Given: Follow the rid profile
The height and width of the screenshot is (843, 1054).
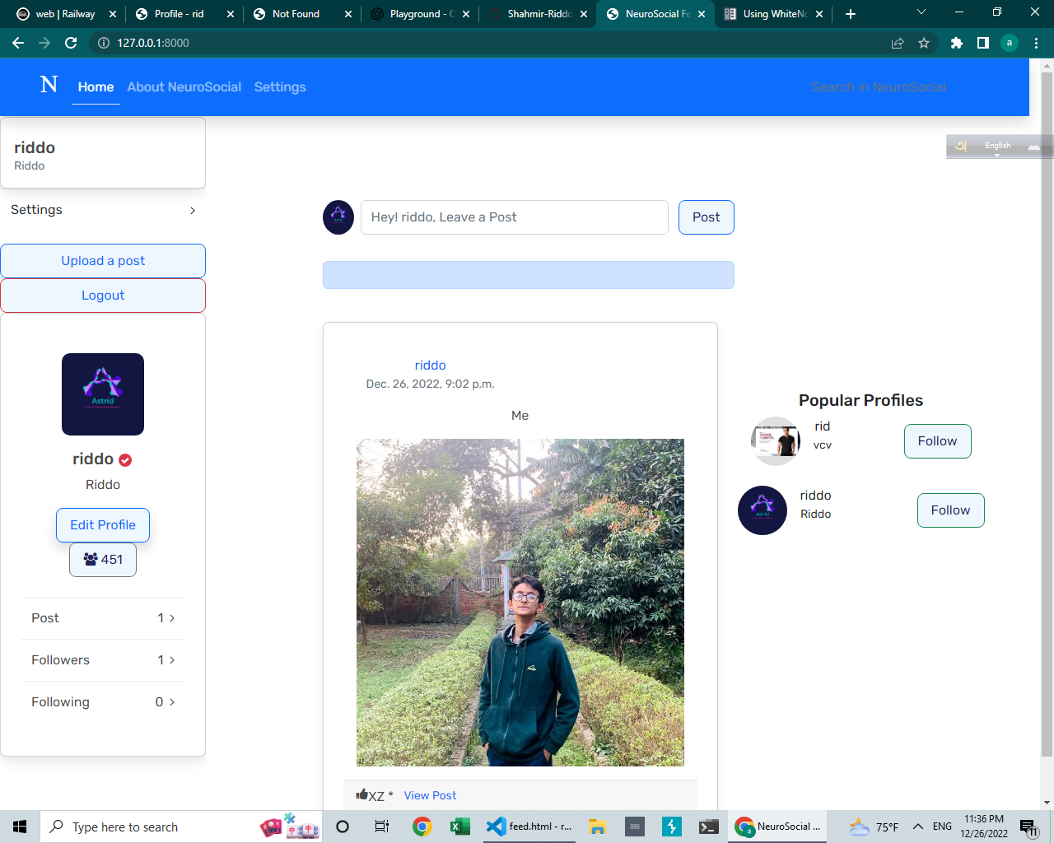Looking at the screenshot, I should 938,441.
